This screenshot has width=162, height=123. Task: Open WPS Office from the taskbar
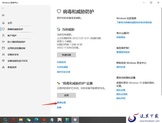point(44,120)
